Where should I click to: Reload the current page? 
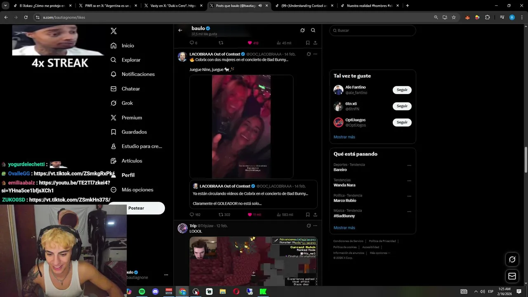[x=26, y=17]
